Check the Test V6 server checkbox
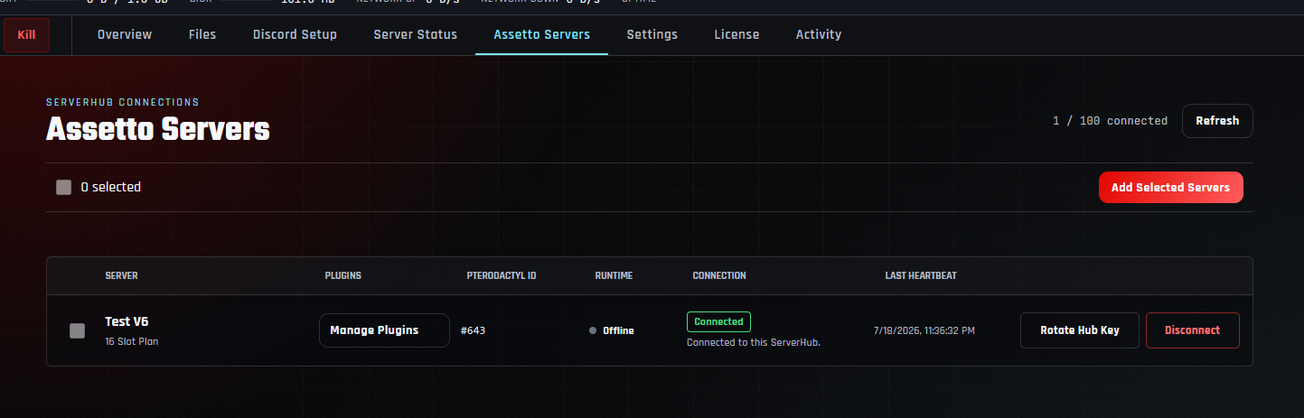1304x418 pixels. (78, 330)
